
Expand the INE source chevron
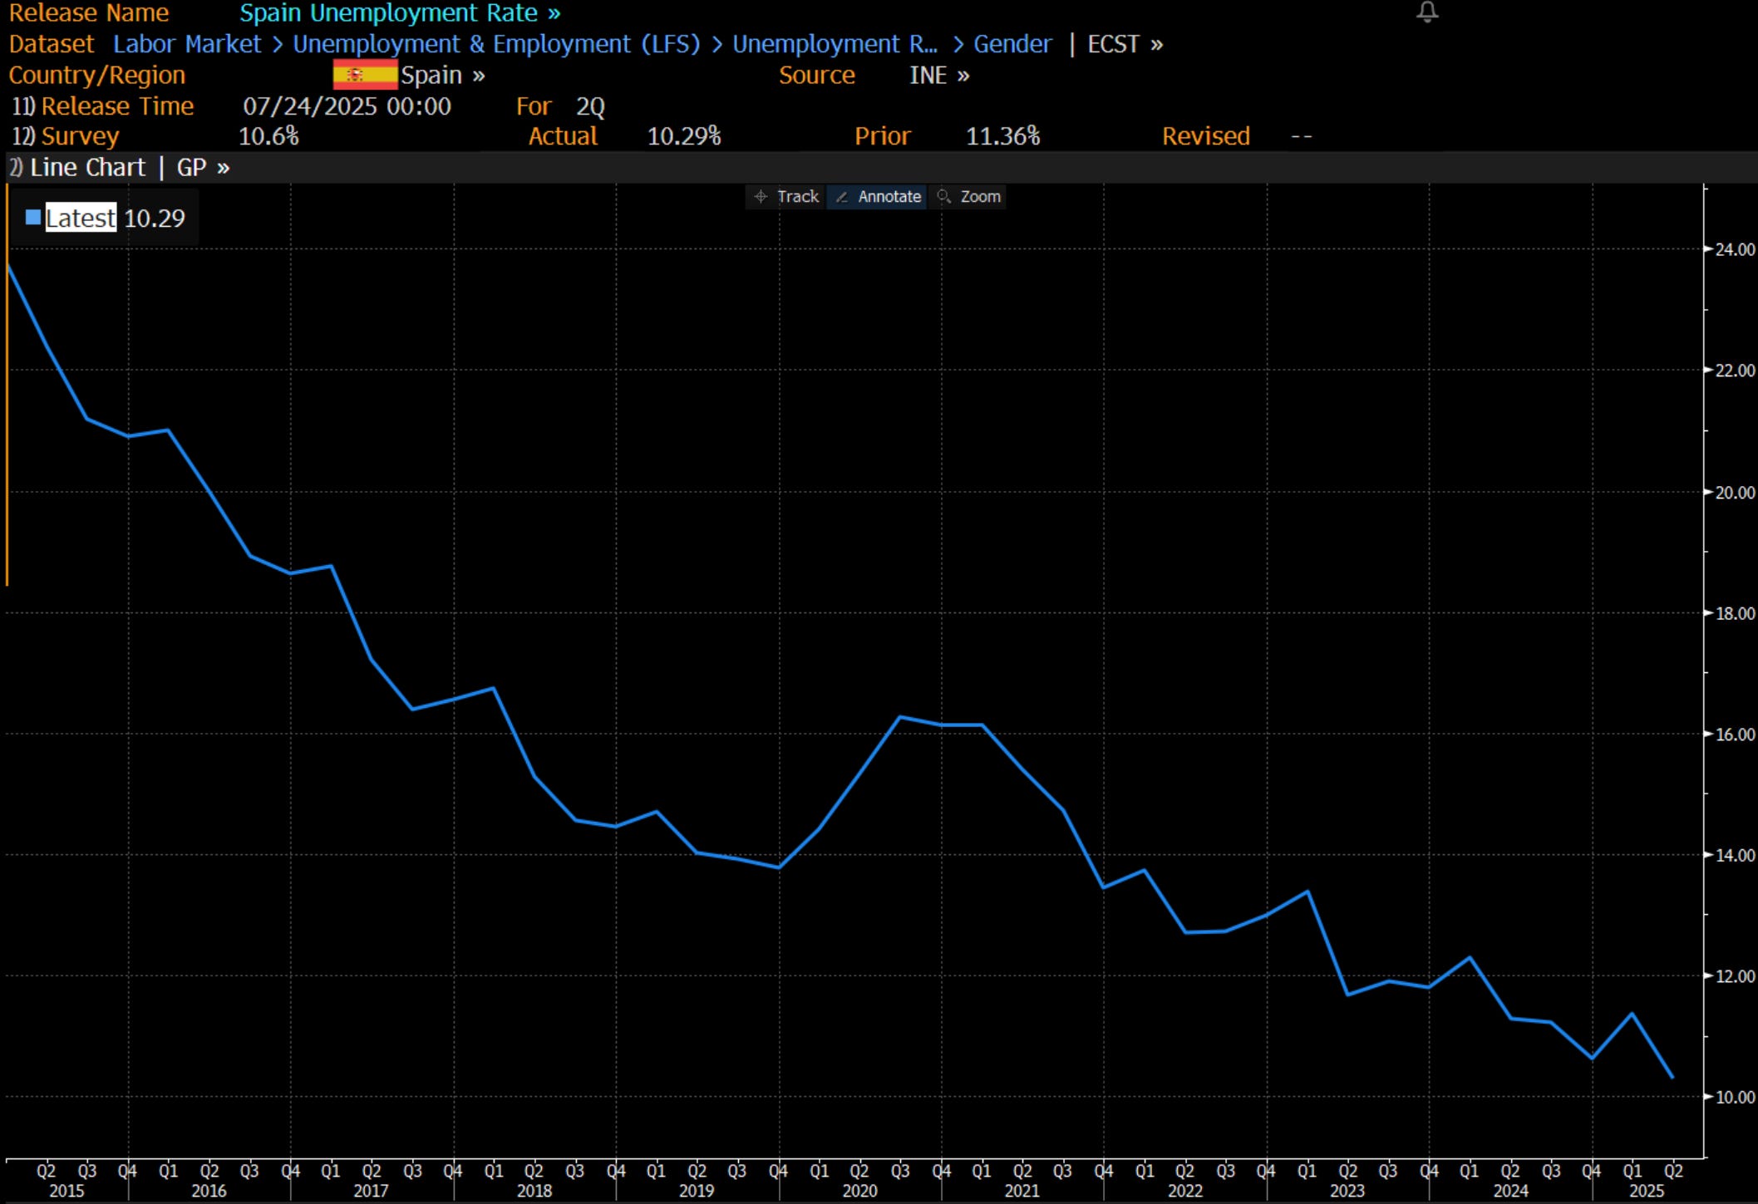tap(963, 76)
